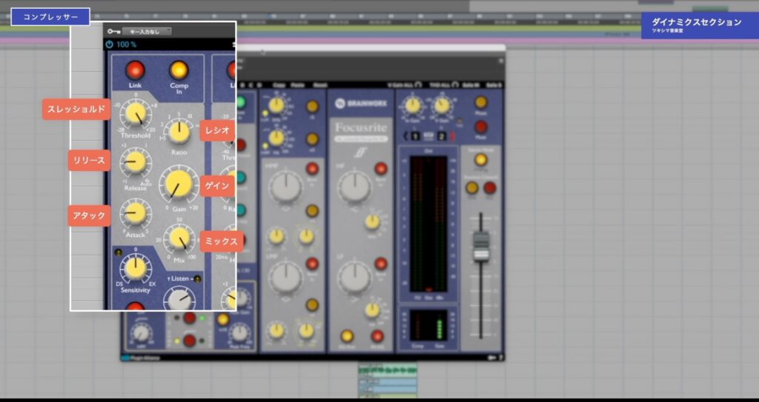Toggle the Stereo Mode button
This screenshot has width=759, height=402.
tap(480, 160)
